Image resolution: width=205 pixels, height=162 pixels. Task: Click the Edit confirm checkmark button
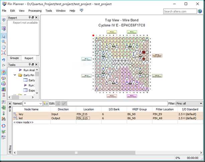tap(64, 103)
